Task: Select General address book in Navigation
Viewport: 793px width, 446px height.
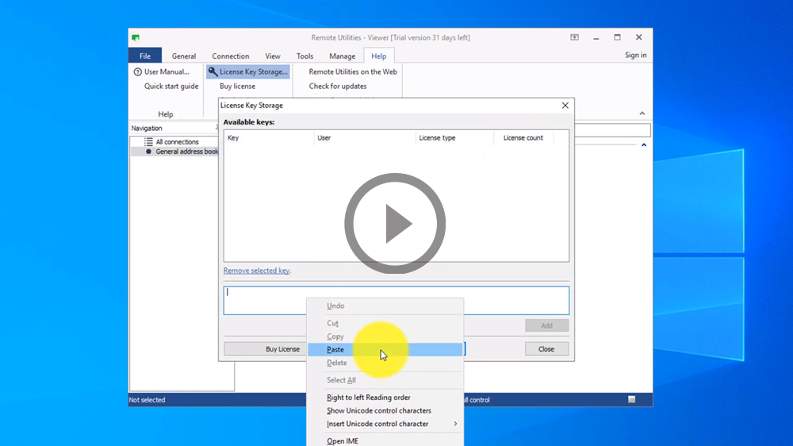Action: click(x=186, y=152)
